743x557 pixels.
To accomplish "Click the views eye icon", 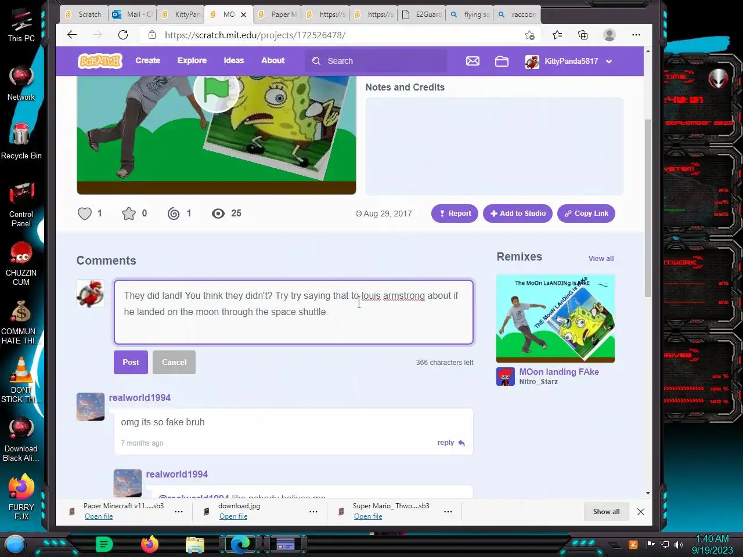I will [x=218, y=214].
